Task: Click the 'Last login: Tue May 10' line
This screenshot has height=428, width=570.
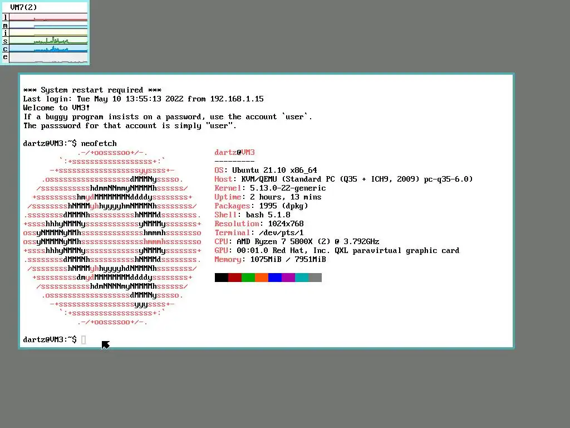Action: pyautogui.click(x=143, y=99)
